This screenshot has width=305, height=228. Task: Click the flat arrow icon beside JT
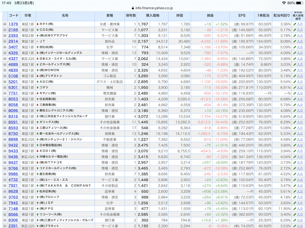pyautogui.click(x=38, y=41)
